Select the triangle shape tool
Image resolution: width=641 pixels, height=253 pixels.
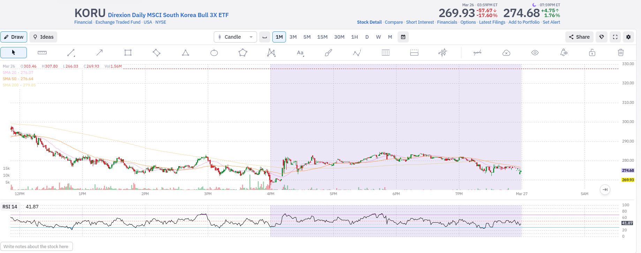[186, 53]
